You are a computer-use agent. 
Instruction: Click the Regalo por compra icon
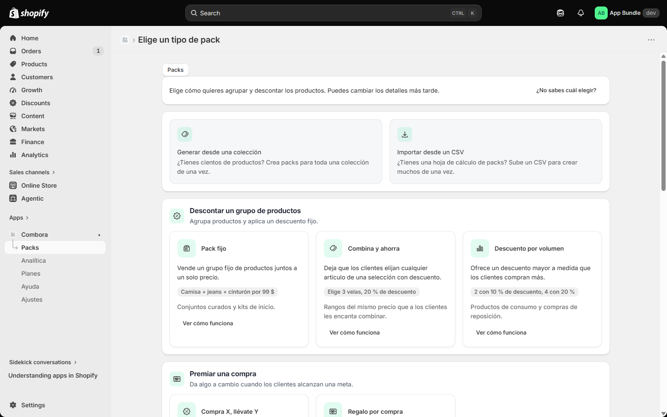tap(333, 411)
